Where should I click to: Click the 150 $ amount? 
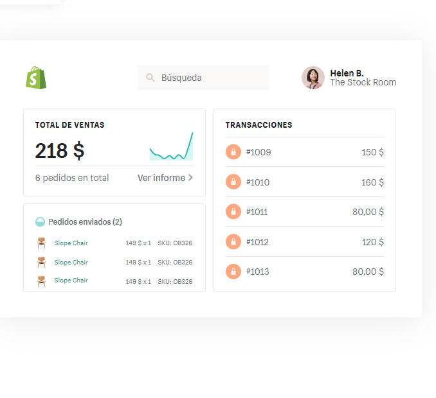[x=372, y=152]
